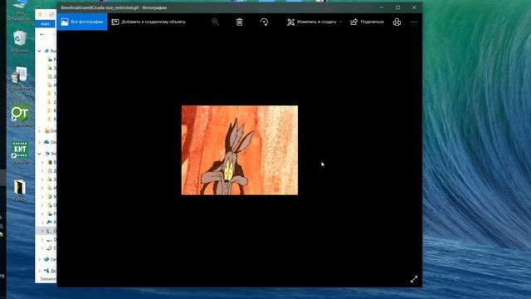Screen dimensions: 531x299
Task: Launch the green OT desktop shortcut
Action: point(20,116)
